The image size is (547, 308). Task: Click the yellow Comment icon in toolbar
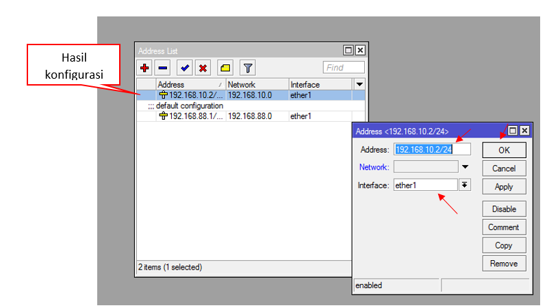(225, 68)
